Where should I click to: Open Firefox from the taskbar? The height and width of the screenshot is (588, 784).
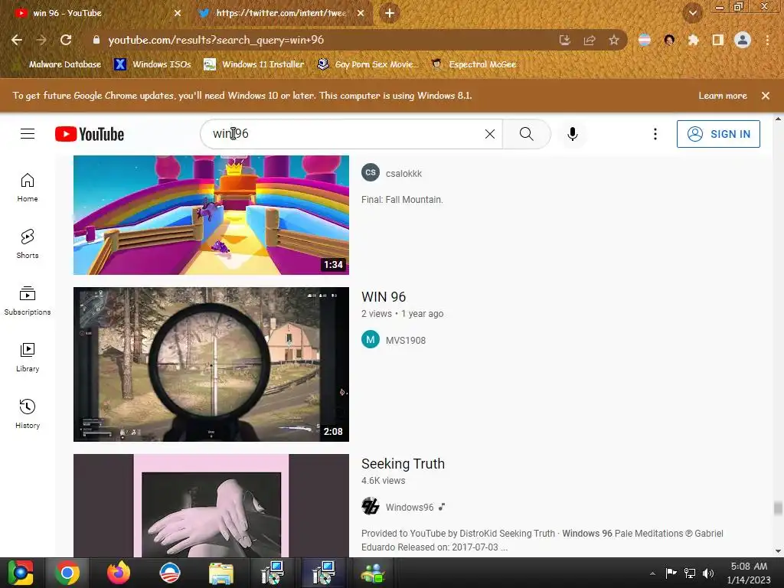[x=119, y=573]
